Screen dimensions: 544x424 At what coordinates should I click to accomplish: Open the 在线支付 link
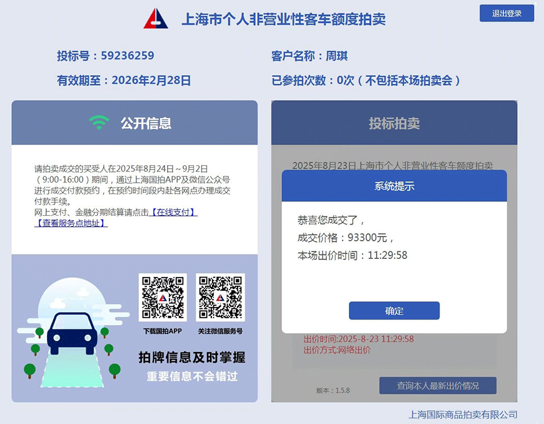173,213
